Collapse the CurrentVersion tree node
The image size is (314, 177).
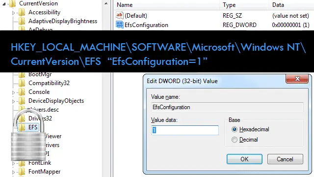point(4,4)
